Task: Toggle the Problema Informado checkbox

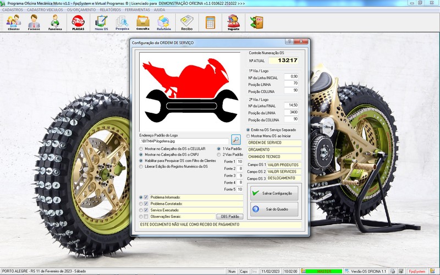Action: coord(146,197)
